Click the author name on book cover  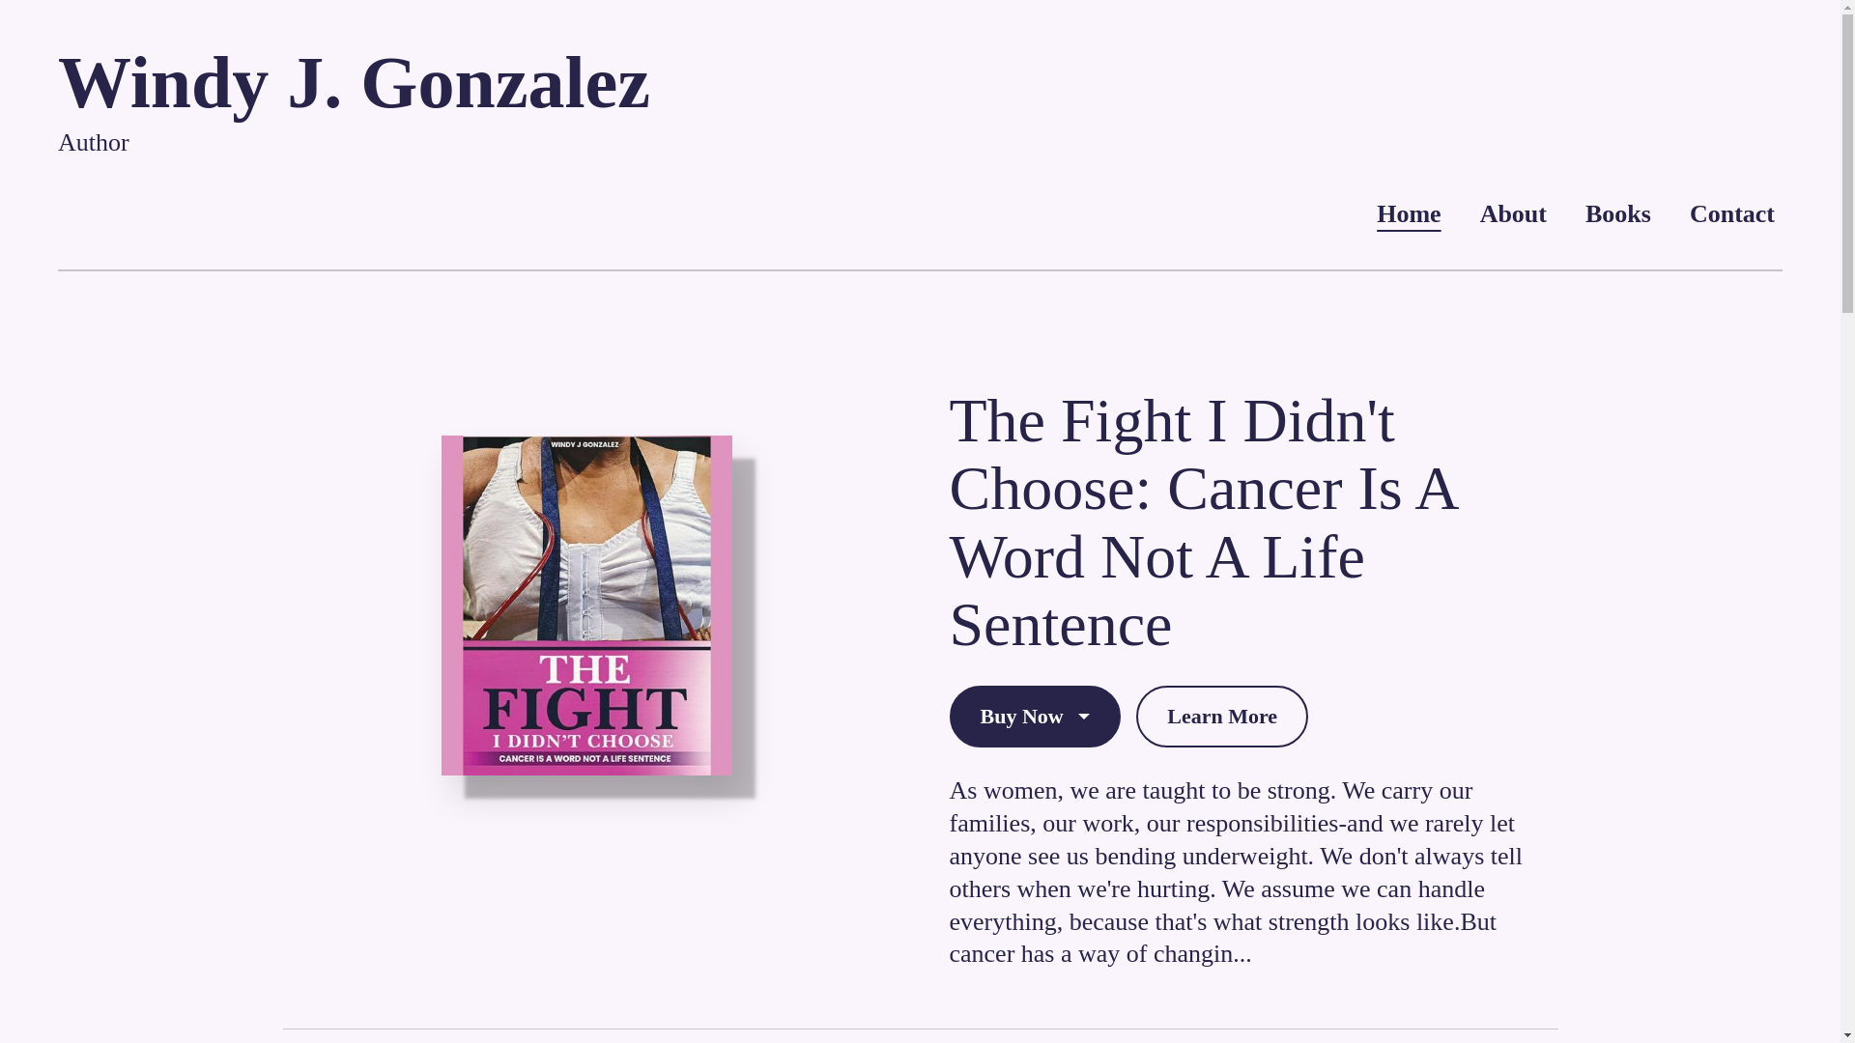click(585, 444)
